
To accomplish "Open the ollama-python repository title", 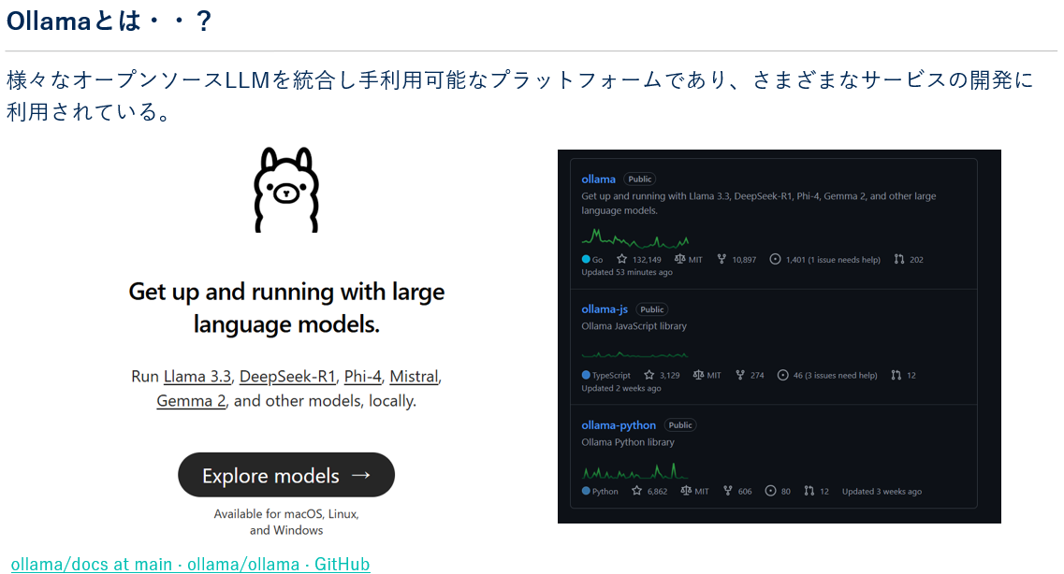I will point(619,425).
